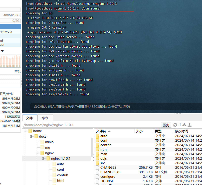The image size is (202, 185).
Task: Click the refresh icon in file panel
Action: [175, 125]
